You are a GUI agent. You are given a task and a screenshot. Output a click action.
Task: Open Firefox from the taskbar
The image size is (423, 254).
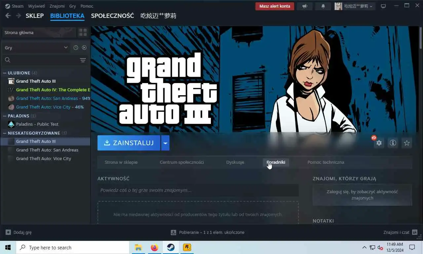[x=154, y=247]
